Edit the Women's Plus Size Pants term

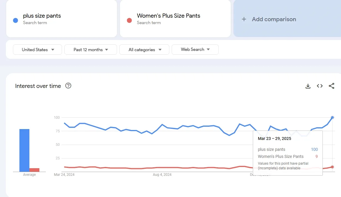[168, 16]
